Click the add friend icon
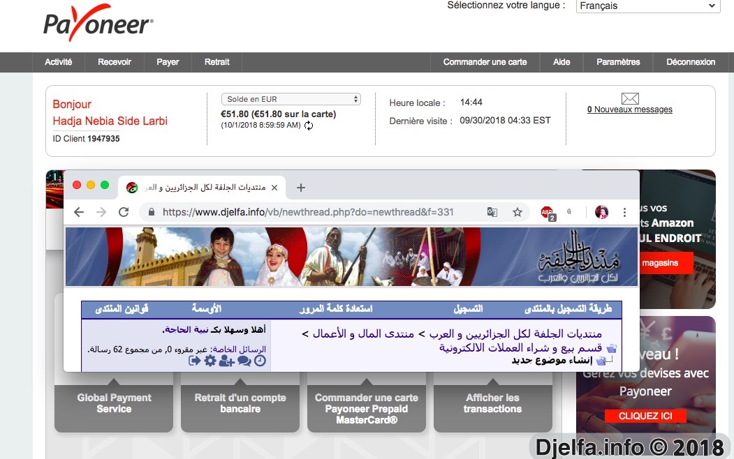Image resolution: width=734 pixels, height=459 pixels. click(226, 361)
